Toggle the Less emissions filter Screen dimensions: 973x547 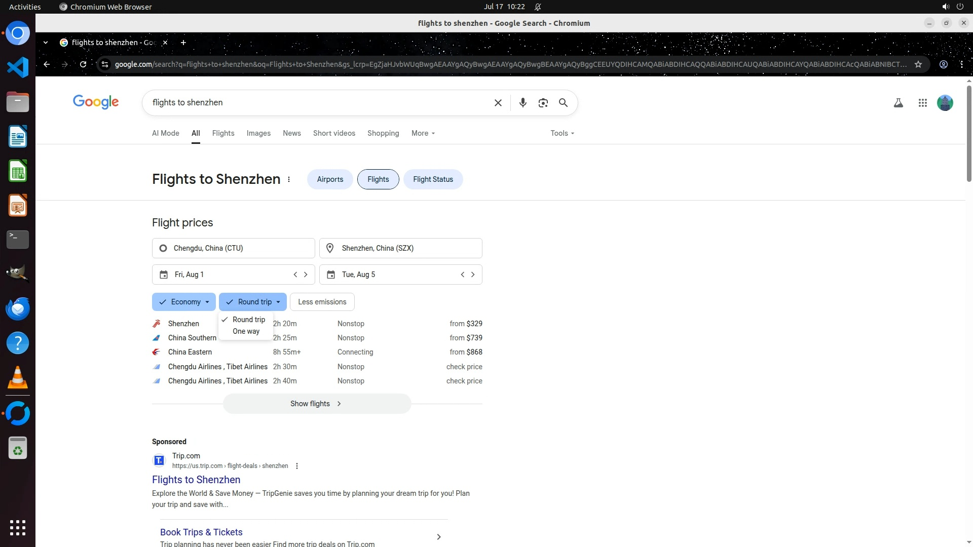coord(322,302)
